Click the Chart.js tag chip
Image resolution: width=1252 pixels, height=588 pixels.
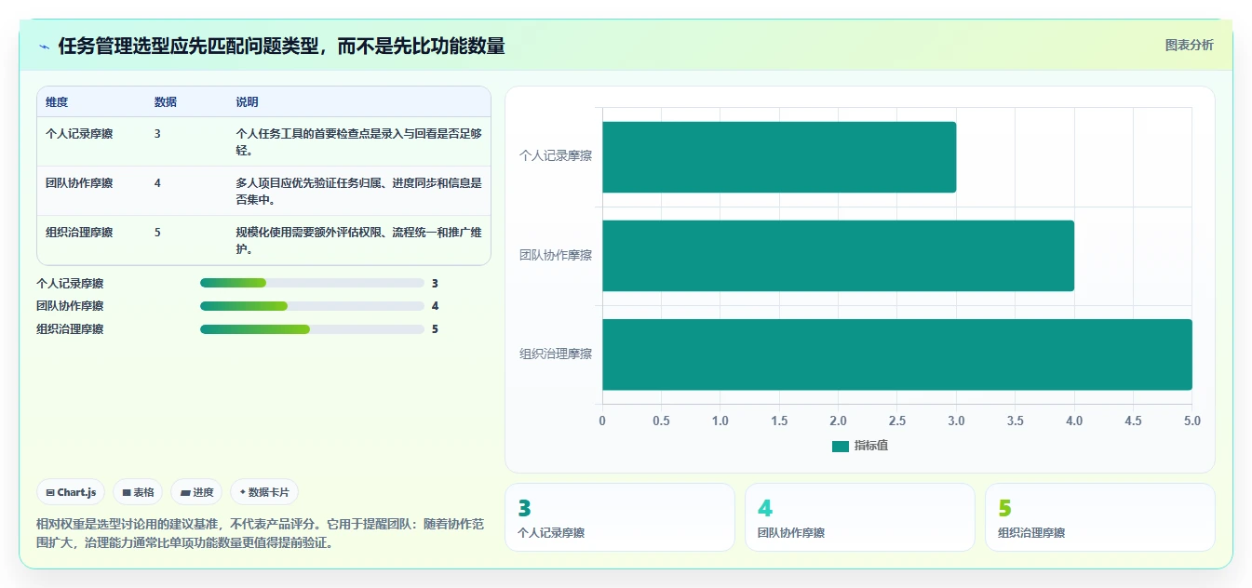coord(71,492)
